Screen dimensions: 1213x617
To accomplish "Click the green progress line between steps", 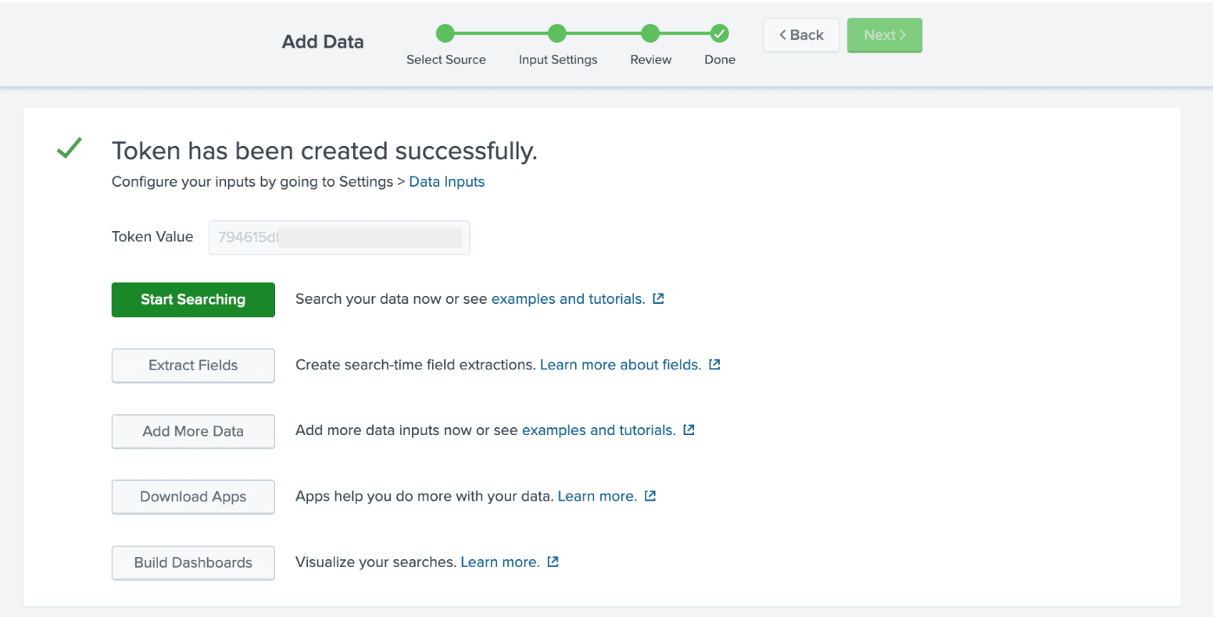I will point(500,34).
